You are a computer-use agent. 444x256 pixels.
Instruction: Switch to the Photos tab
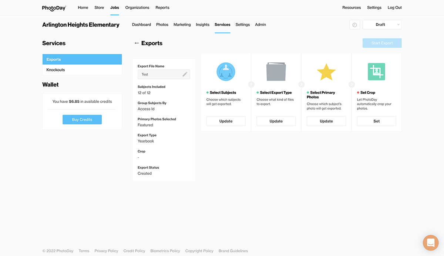tap(162, 25)
